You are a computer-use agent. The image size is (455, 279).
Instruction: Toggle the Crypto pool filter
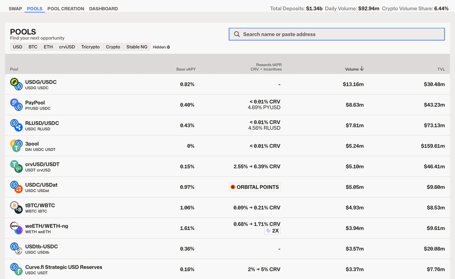pos(113,47)
